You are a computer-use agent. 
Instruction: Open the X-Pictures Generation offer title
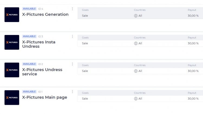(x=45, y=14)
